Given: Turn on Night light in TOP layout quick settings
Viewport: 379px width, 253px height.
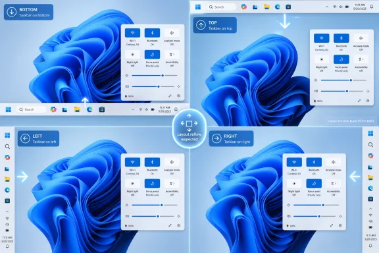Looking at the screenshot, I should tap(322, 59).
